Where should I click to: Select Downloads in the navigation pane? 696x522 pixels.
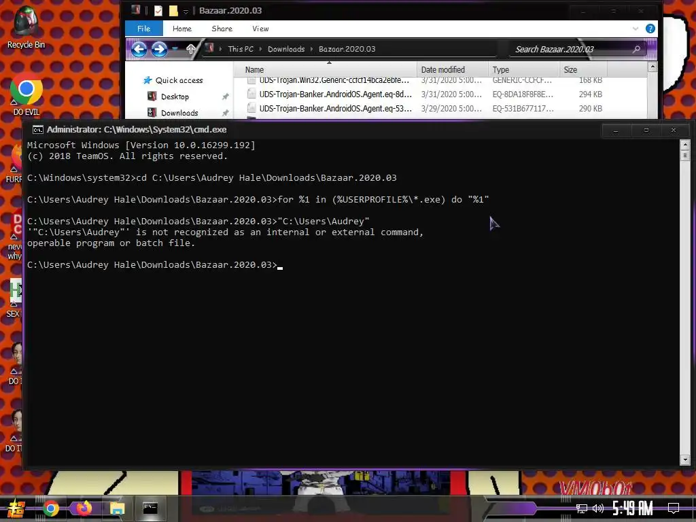click(173, 113)
